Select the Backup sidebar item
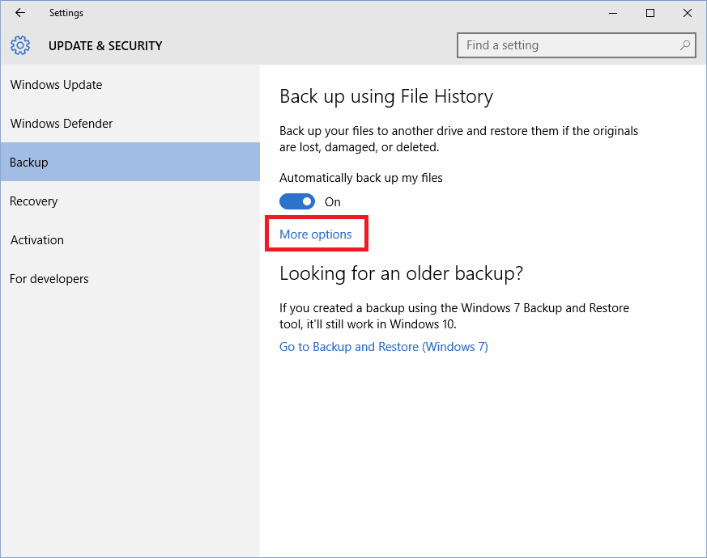The height and width of the screenshot is (558, 707). pyautogui.click(x=29, y=163)
